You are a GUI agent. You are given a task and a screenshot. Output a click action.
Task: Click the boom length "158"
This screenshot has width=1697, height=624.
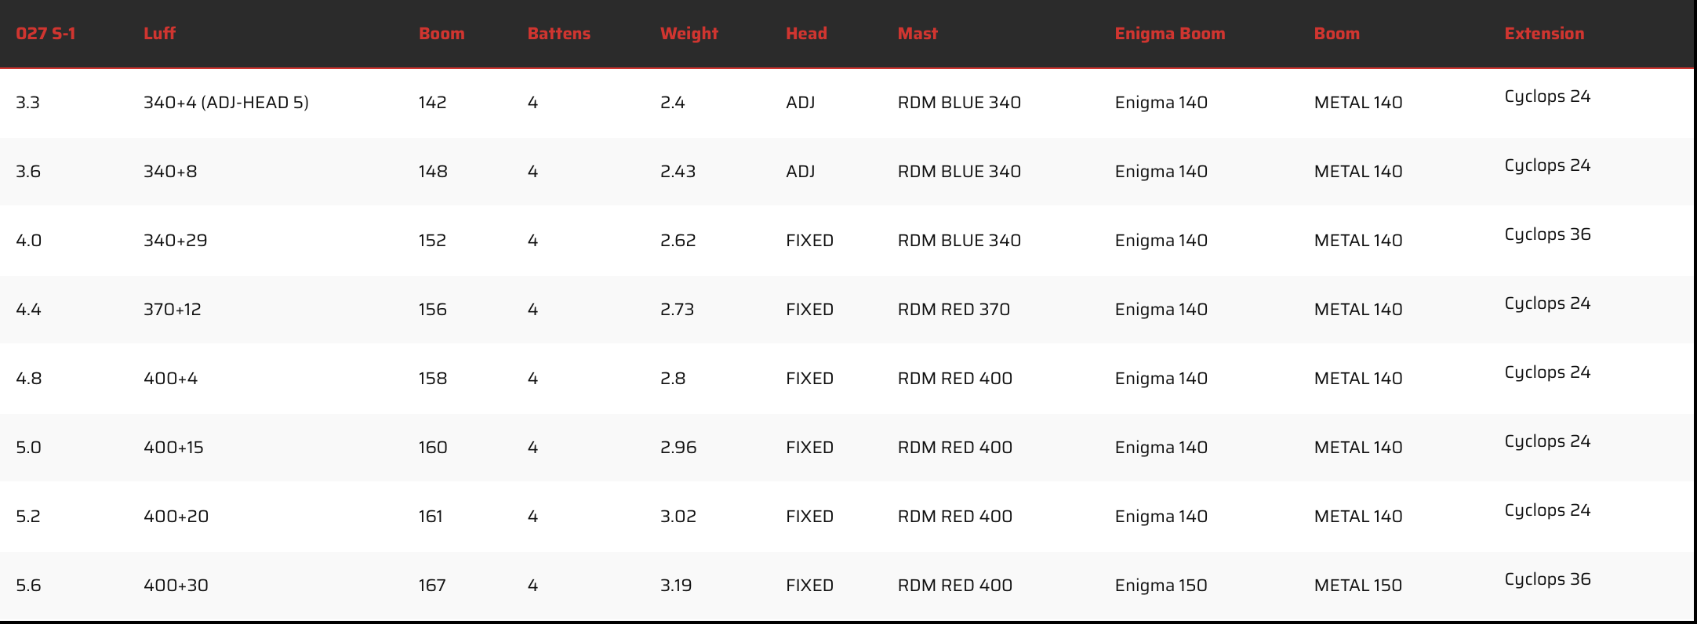[x=434, y=379]
